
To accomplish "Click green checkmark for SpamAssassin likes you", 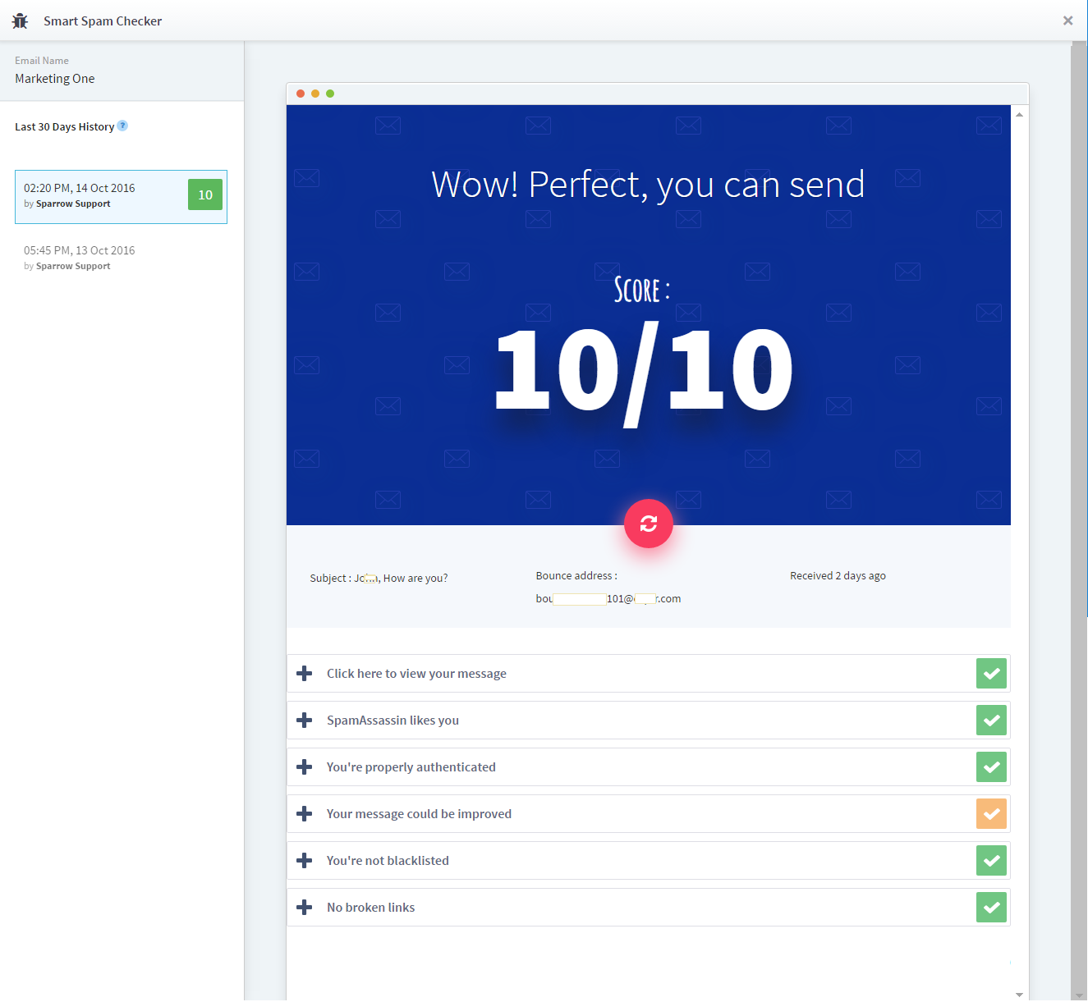I will (991, 721).
